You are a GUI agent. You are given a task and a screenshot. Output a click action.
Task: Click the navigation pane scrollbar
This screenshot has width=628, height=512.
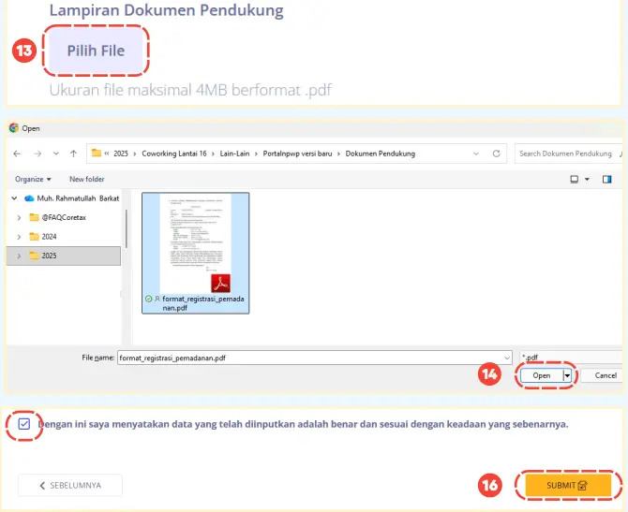126,228
